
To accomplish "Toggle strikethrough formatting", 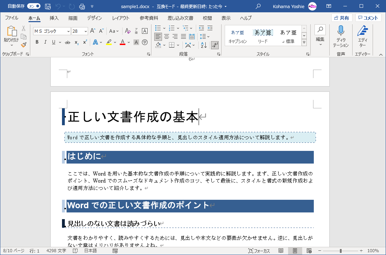I will (68, 42).
